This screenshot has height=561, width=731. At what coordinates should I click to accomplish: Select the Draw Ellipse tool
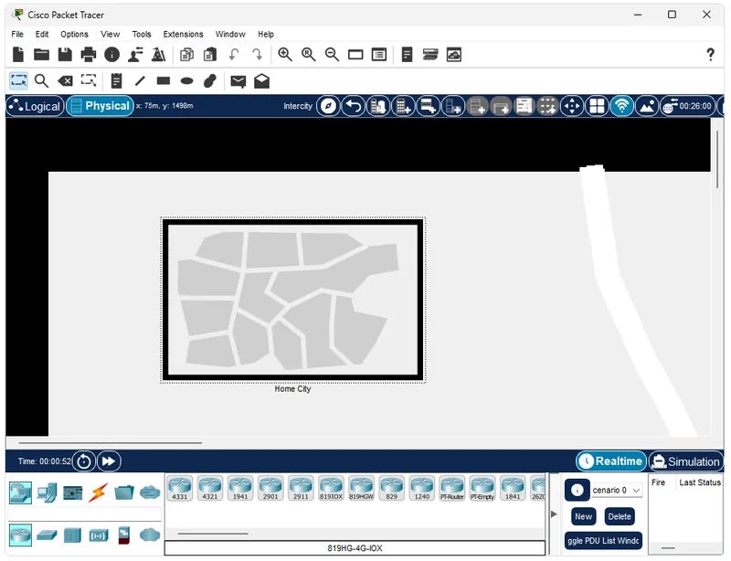point(187,81)
